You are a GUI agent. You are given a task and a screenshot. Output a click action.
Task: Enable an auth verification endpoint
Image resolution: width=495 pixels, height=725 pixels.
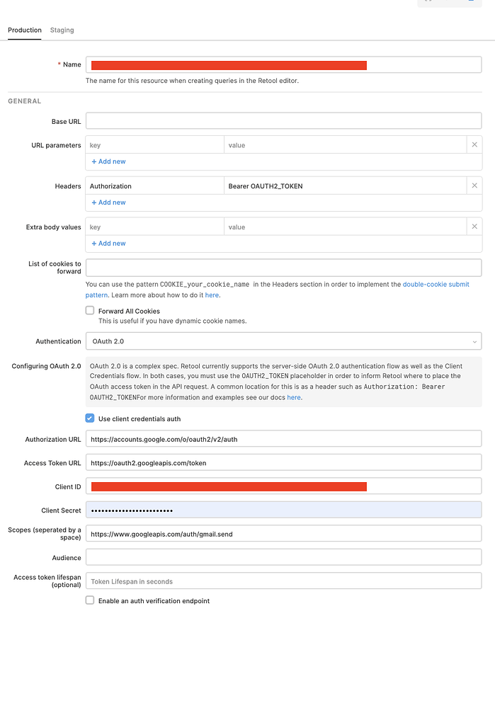[90, 600]
